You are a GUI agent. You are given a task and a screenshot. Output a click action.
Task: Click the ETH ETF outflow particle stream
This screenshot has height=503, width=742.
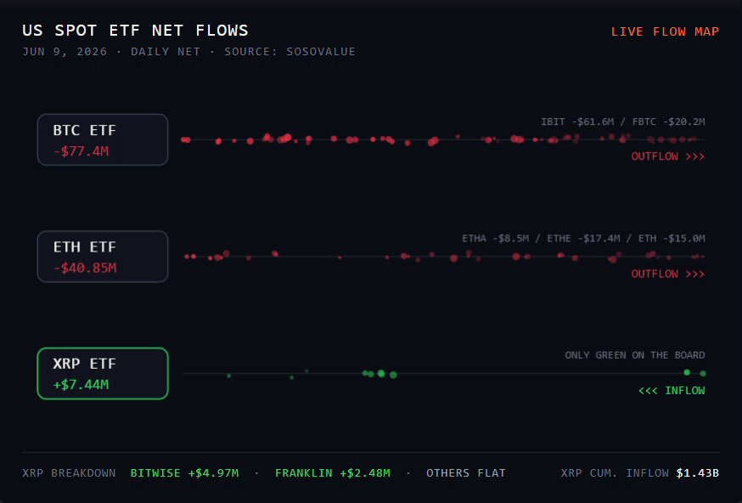point(444,257)
